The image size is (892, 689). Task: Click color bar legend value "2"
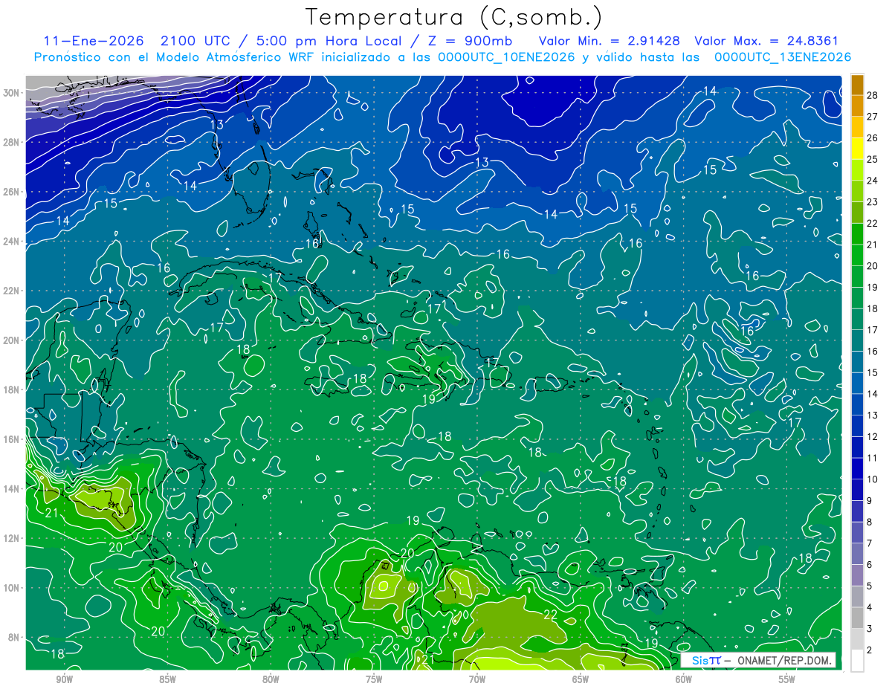tap(870, 650)
